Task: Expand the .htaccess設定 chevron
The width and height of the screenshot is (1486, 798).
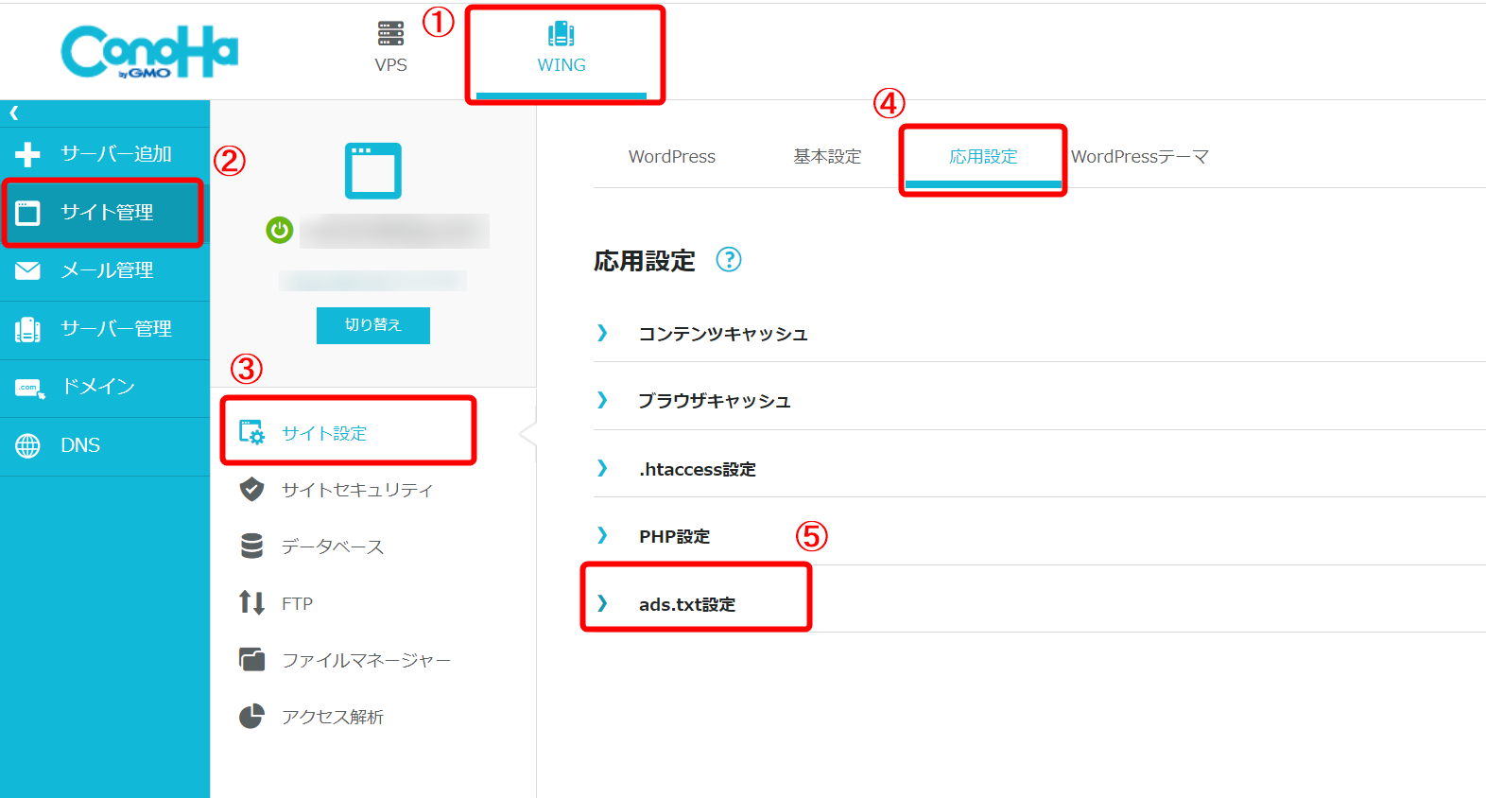Action: [602, 468]
